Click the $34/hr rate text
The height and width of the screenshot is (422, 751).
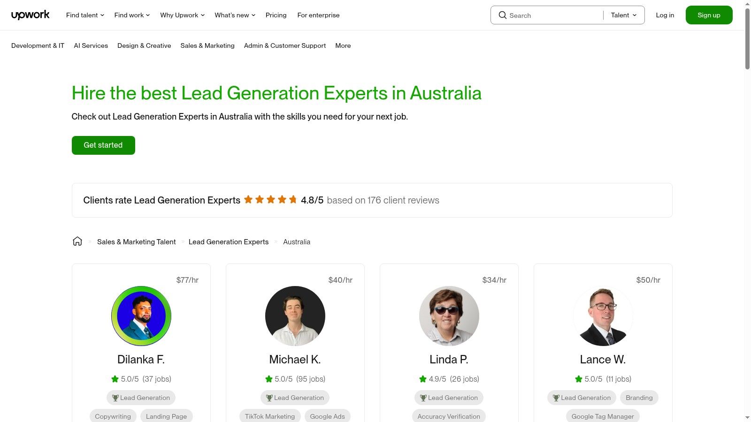click(494, 280)
